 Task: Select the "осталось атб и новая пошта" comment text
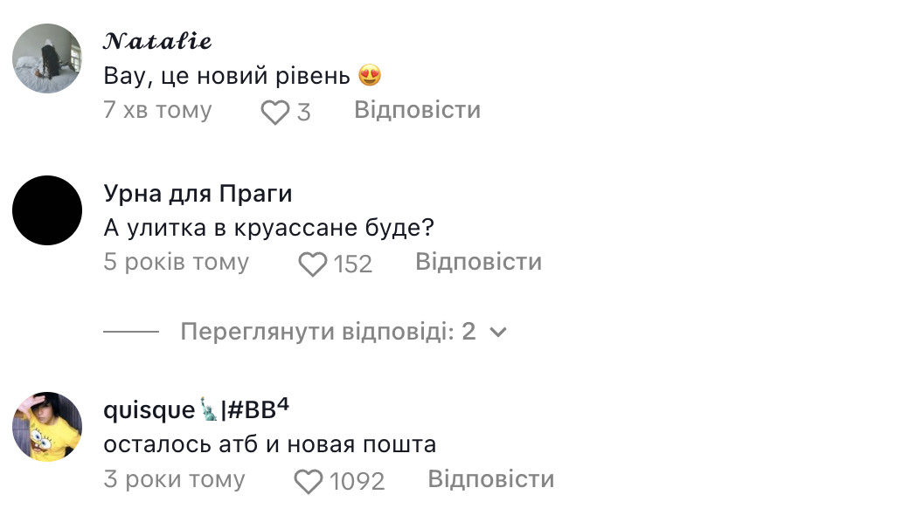click(x=269, y=444)
